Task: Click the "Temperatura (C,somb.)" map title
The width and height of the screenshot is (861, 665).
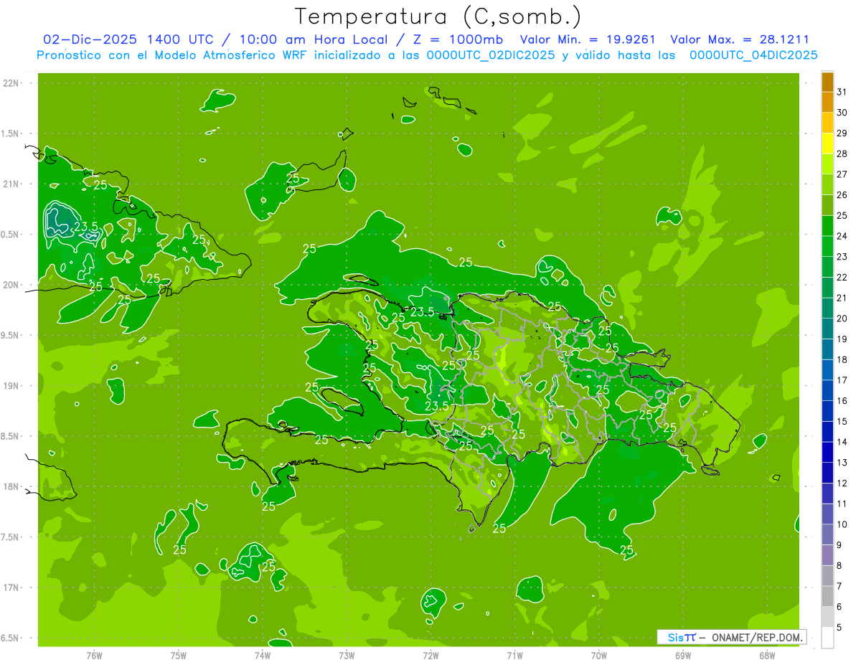Action: [438, 16]
